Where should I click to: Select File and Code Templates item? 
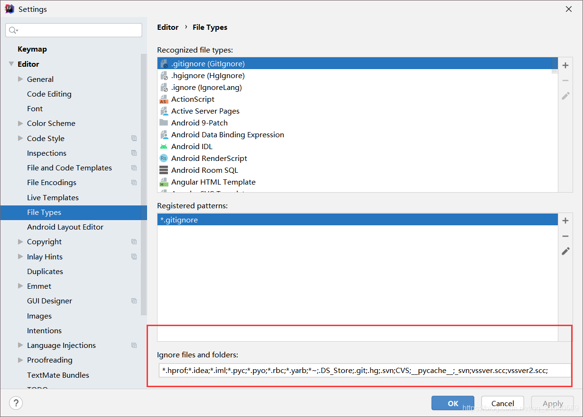click(x=69, y=168)
